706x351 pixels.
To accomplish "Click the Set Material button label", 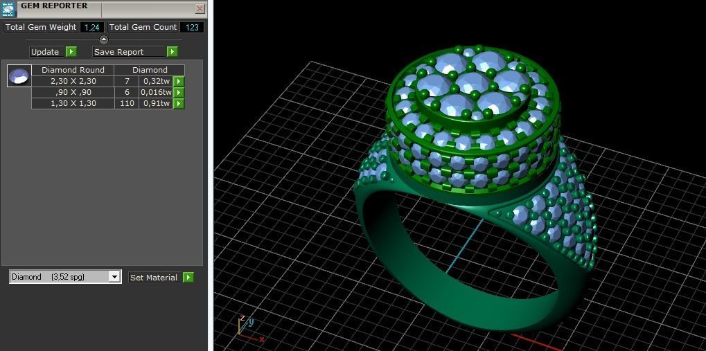I will pyautogui.click(x=154, y=278).
